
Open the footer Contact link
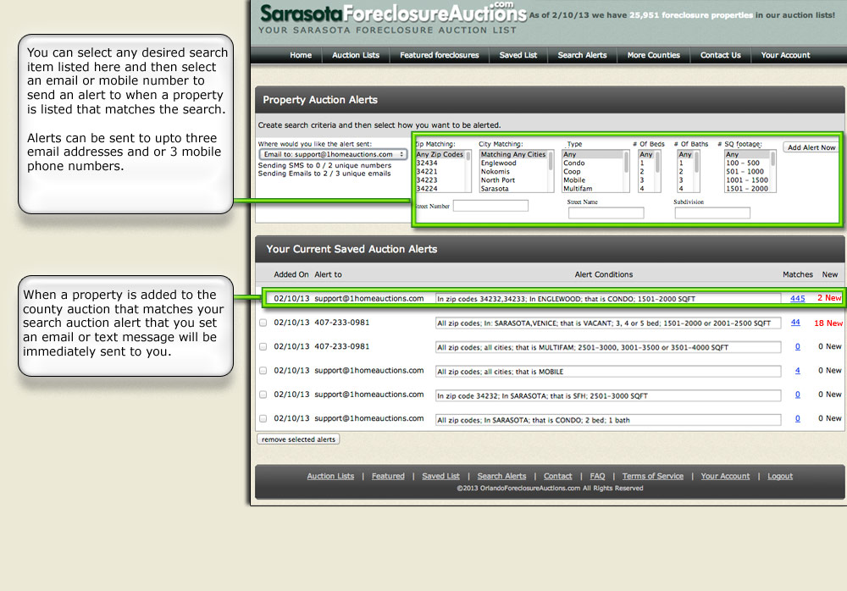(558, 476)
